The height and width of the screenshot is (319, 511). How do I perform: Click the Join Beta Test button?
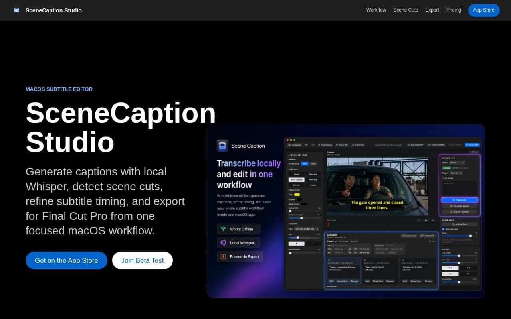pyautogui.click(x=143, y=260)
